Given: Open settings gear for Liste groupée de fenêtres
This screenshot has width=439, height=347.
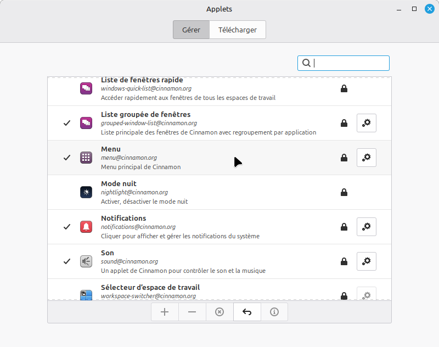Looking at the screenshot, I should click(367, 123).
